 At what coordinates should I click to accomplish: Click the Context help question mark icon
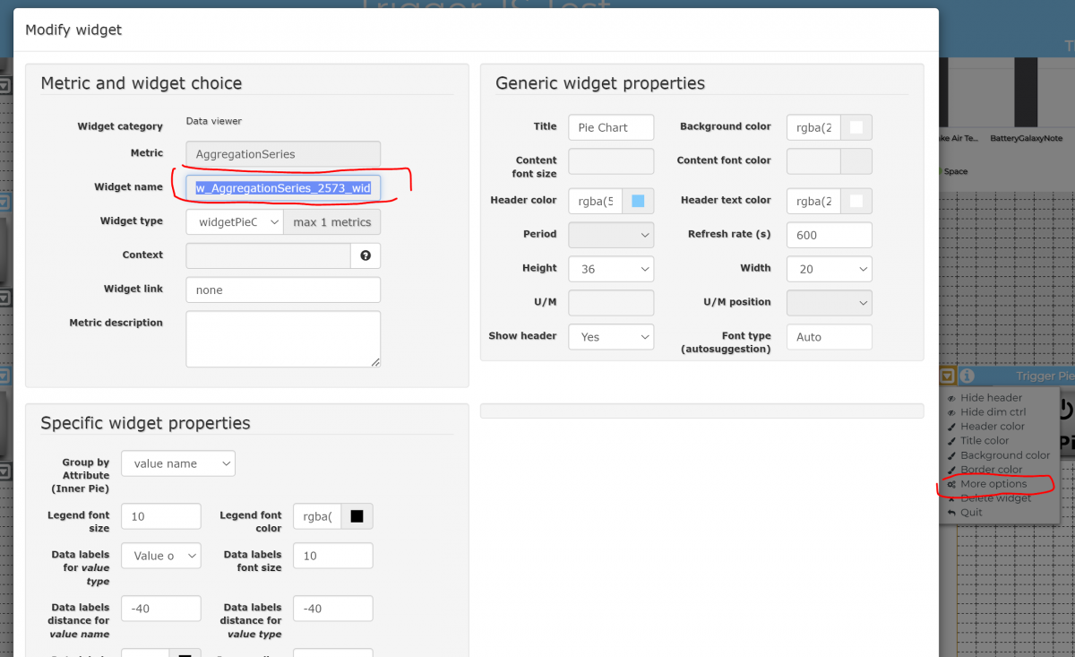pos(365,256)
